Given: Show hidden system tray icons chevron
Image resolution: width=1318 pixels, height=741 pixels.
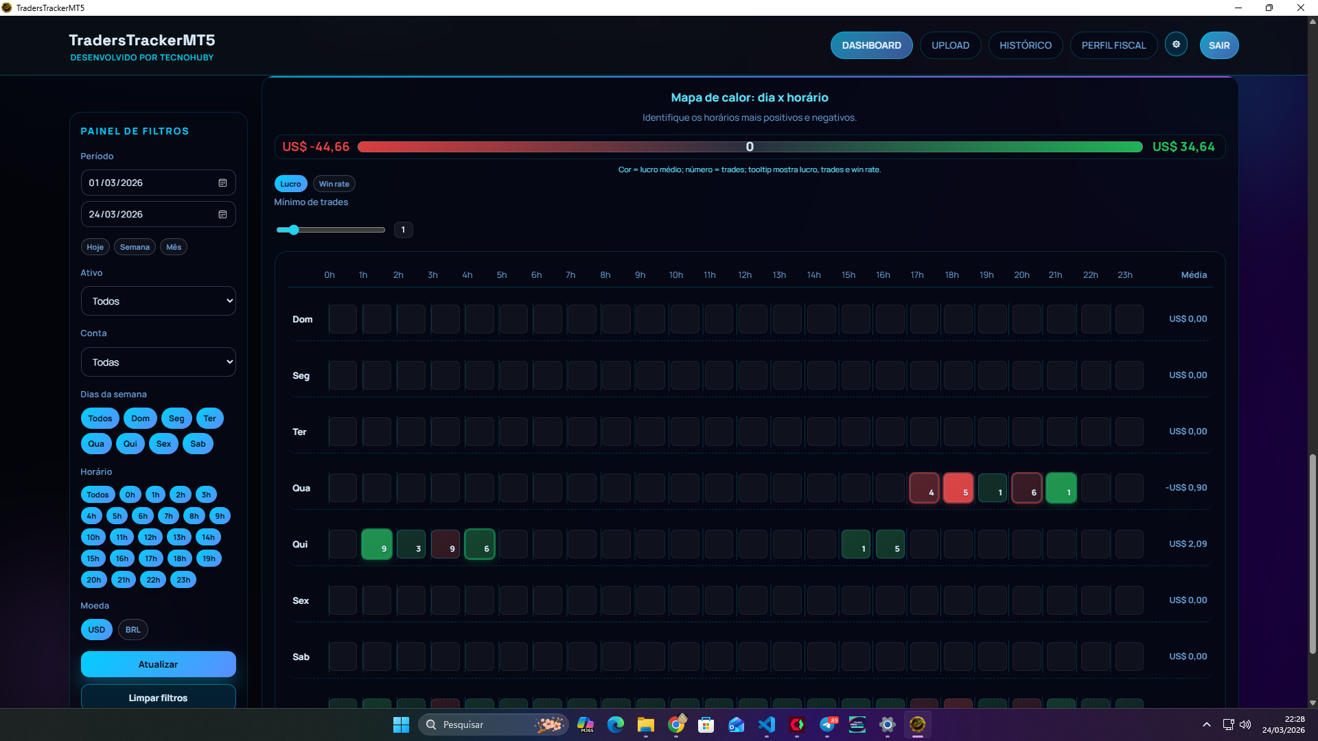Looking at the screenshot, I should (1206, 725).
